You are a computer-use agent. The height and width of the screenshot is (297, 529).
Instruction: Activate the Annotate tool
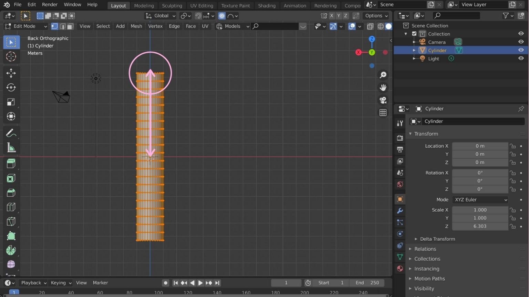[11, 133]
